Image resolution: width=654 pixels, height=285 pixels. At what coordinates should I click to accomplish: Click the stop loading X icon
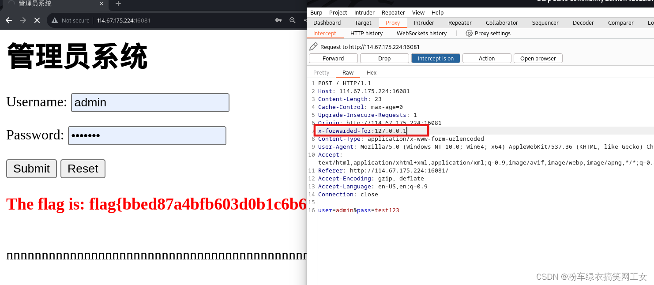pyautogui.click(x=37, y=20)
